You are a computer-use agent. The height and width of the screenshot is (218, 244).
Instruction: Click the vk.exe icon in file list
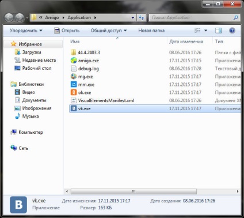pos(74,108)
